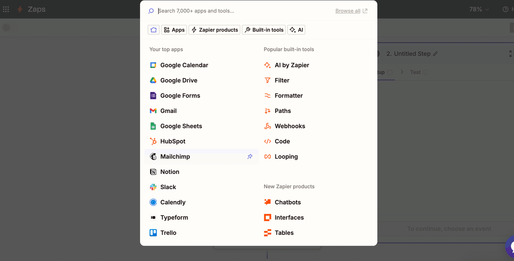Click the help question mark icon
Image resolution: width=514 pixels, height=261 pixels.
(x=505, y=9)
